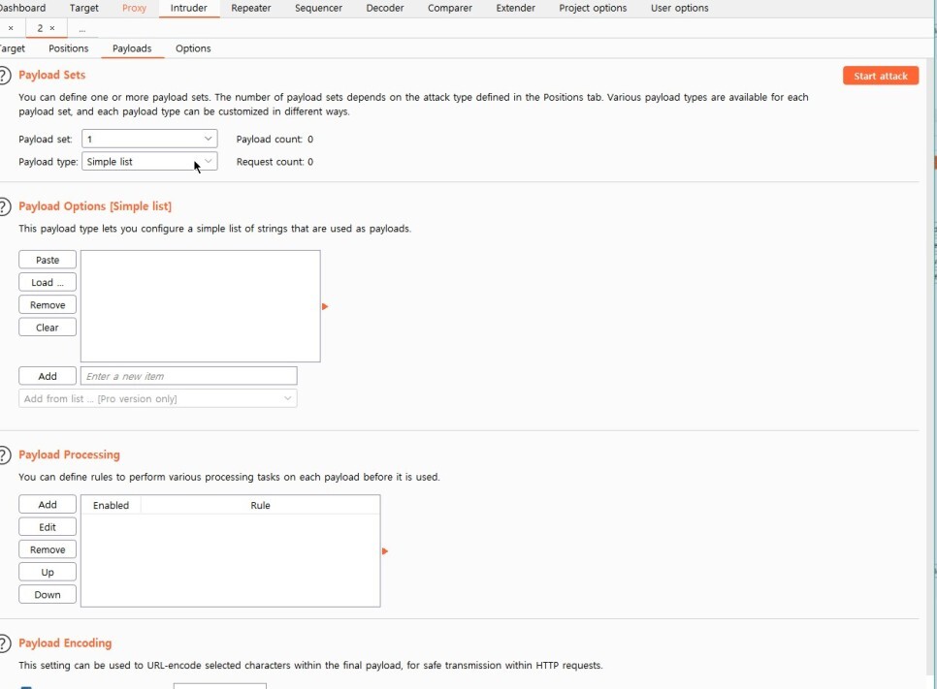Screen dimensions: 937x689
Task: Click orange arrow beside payload list box
Action: (325, 306)
